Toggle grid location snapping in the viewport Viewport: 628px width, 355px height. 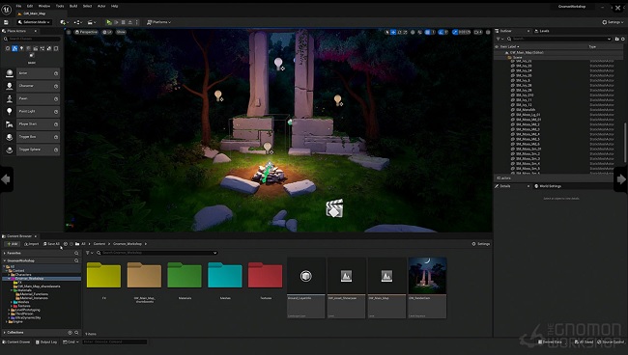click(427, 32)
